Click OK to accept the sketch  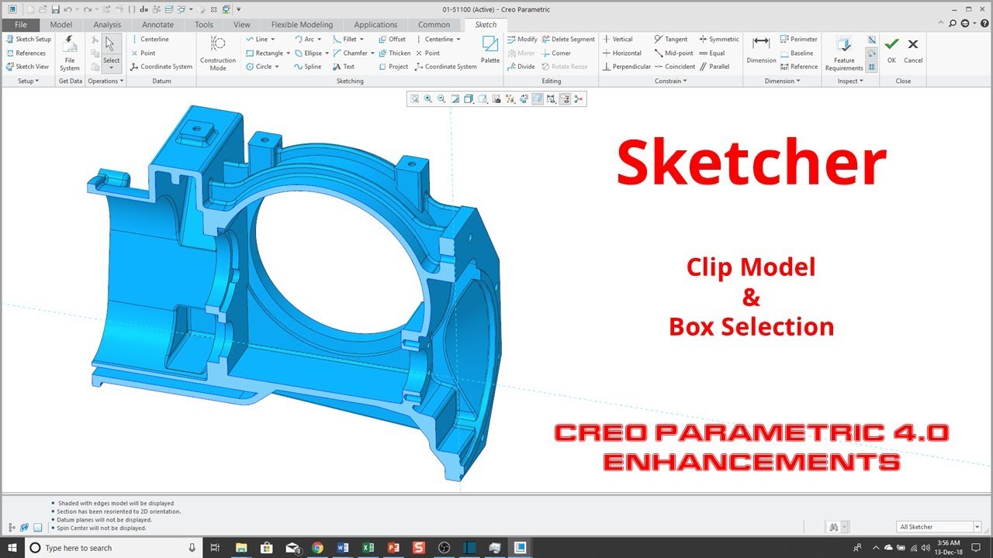(x=891, y=50)
